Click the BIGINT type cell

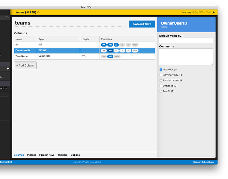pyautogui.click(x=59, y=50)
